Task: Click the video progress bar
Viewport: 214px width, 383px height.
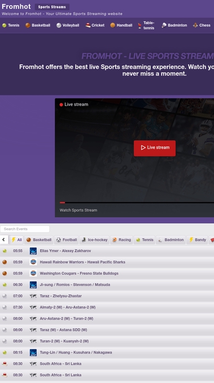Action: [137, 203]
